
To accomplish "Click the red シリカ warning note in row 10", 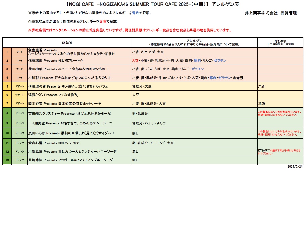I will click(280, 133).
